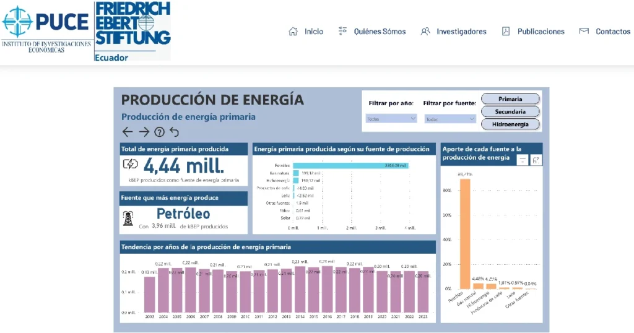Click the Hidroenergía cyan bar

(x=296, y=181)
